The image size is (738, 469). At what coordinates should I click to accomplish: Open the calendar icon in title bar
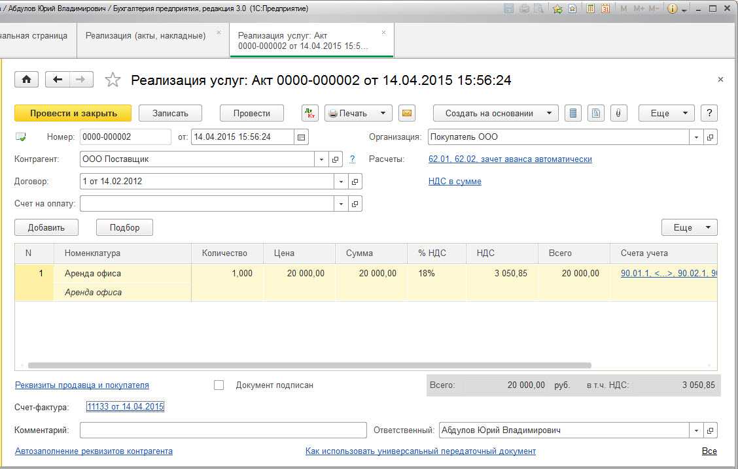pos(605,9)
